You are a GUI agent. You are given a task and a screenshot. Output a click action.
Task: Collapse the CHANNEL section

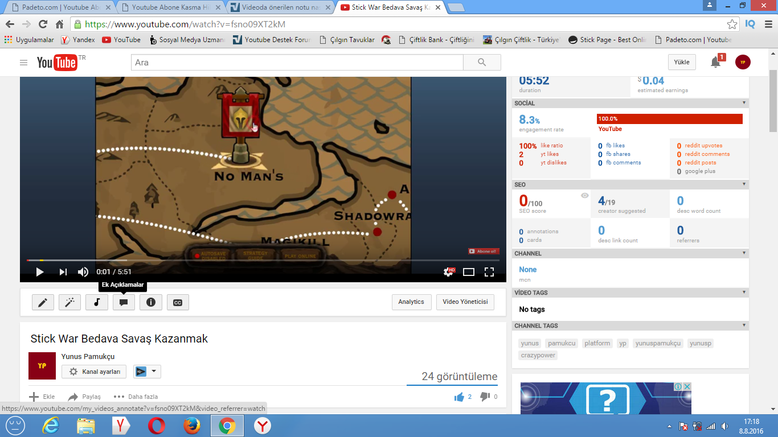[744, 253]
